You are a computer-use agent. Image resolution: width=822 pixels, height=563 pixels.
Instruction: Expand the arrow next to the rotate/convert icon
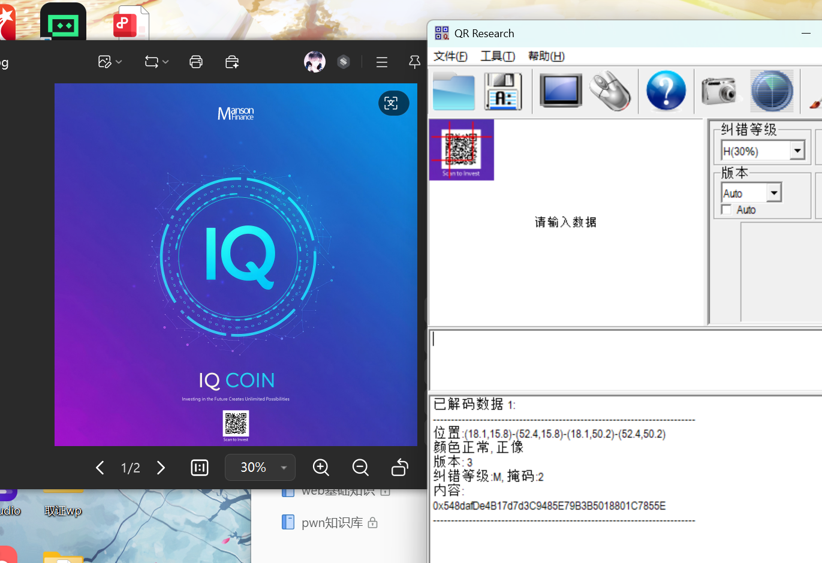pos(165,62)
